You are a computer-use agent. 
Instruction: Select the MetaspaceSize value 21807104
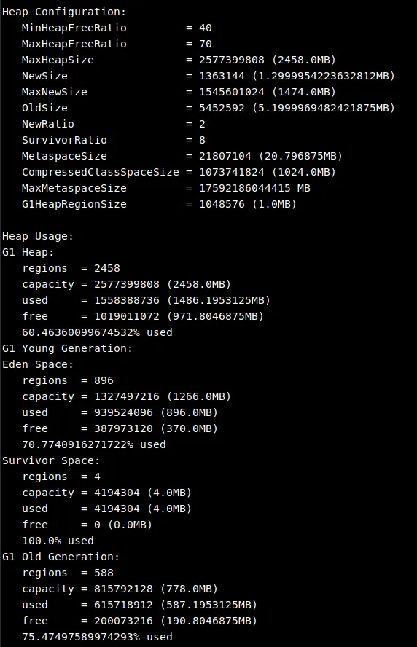point(225,156)
